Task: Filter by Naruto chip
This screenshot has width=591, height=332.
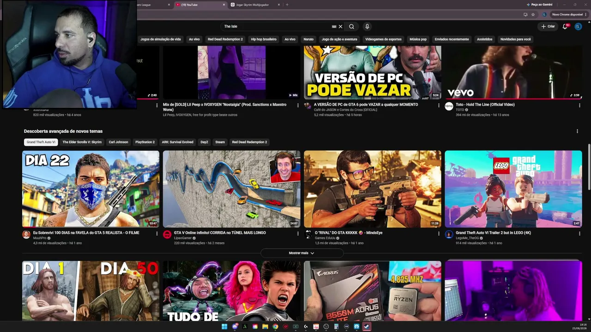Action: tap(308, 39)
